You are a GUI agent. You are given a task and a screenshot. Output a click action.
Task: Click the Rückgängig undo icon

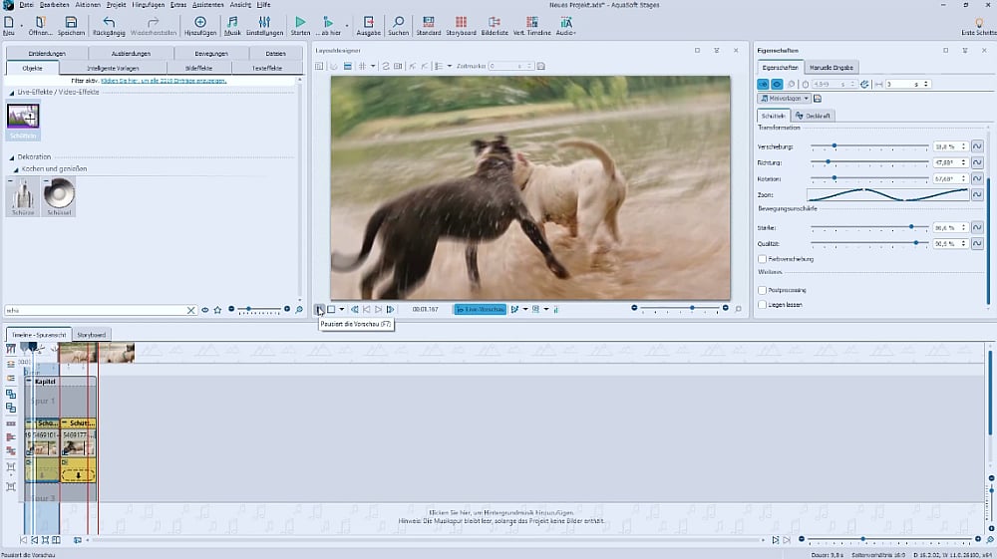[x=108, y=22]
